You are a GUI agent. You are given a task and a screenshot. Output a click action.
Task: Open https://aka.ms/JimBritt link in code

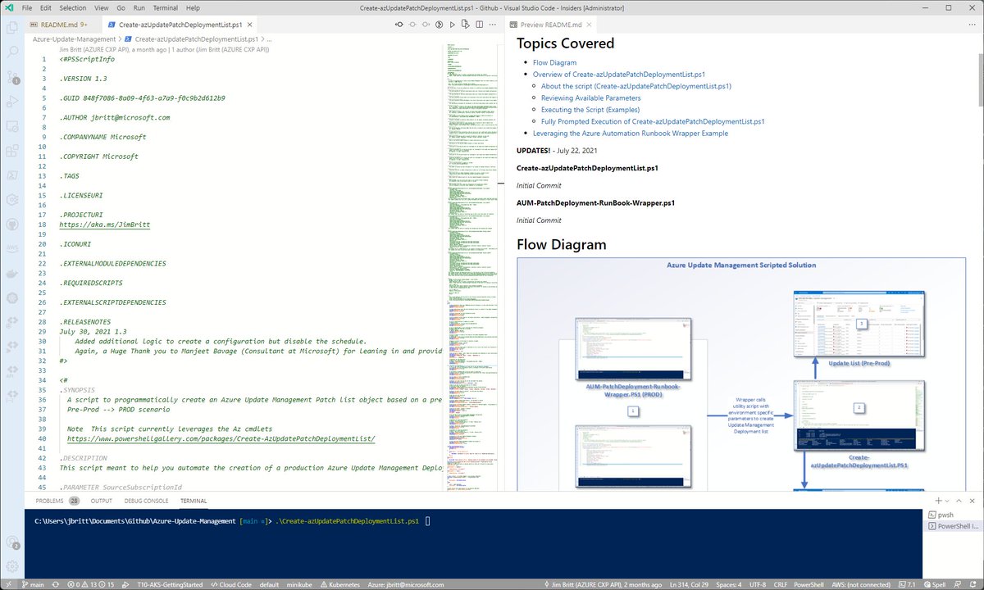coord(104,224)
